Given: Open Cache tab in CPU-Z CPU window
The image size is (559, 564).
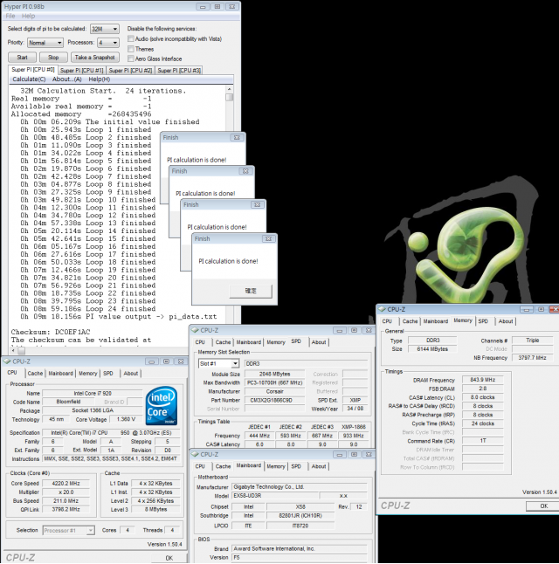Looking at the screenshot, I should coord(35,374).
